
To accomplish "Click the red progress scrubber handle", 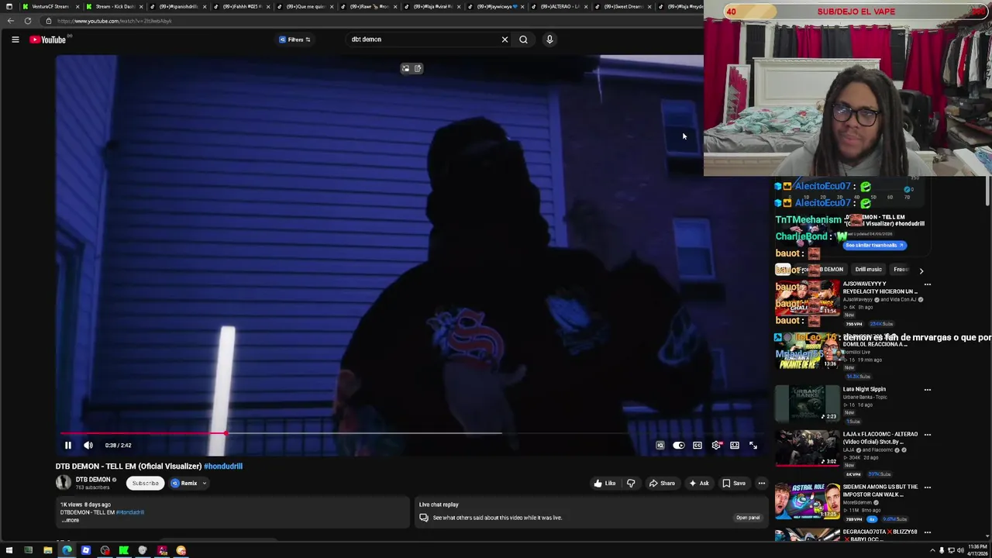I will click(226, 433).
